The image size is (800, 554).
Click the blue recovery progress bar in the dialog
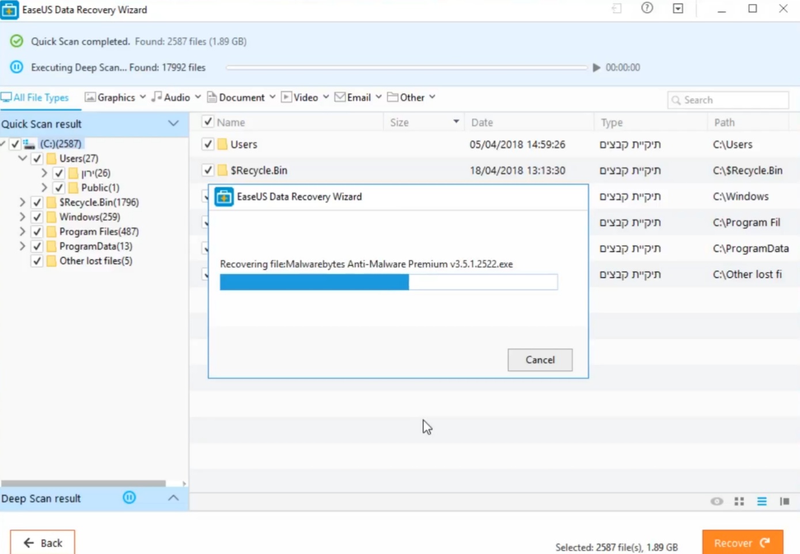pos(389,282)
